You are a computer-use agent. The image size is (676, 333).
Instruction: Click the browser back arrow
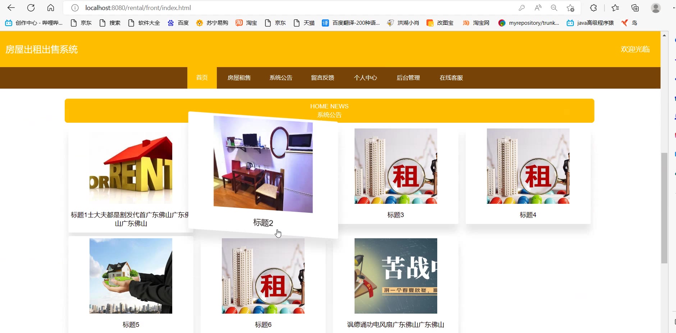11,8
